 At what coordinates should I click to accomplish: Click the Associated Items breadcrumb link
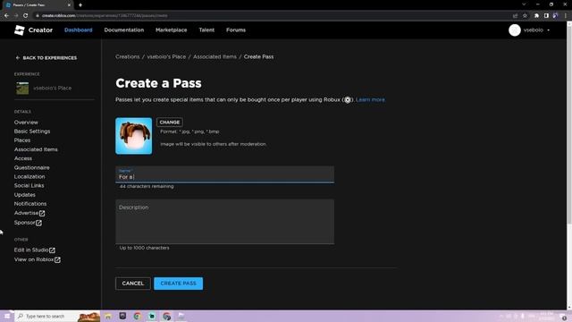pyautogui.click(x=214, y=56)
